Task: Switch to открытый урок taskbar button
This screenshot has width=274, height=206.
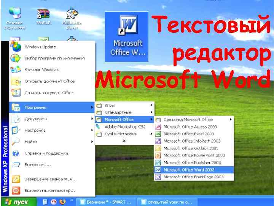Action: 167,202
